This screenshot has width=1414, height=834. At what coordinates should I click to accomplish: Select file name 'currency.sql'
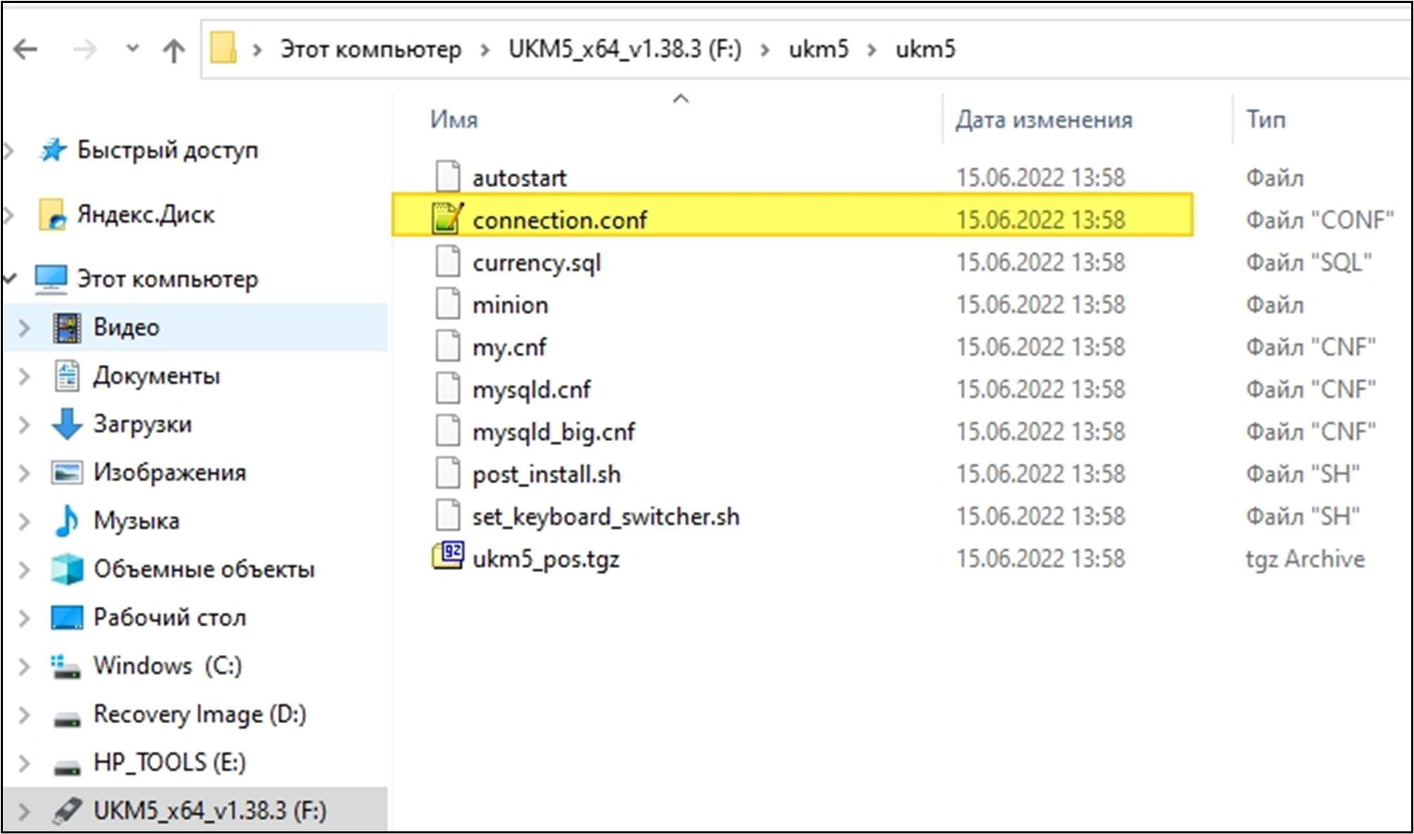536,262
